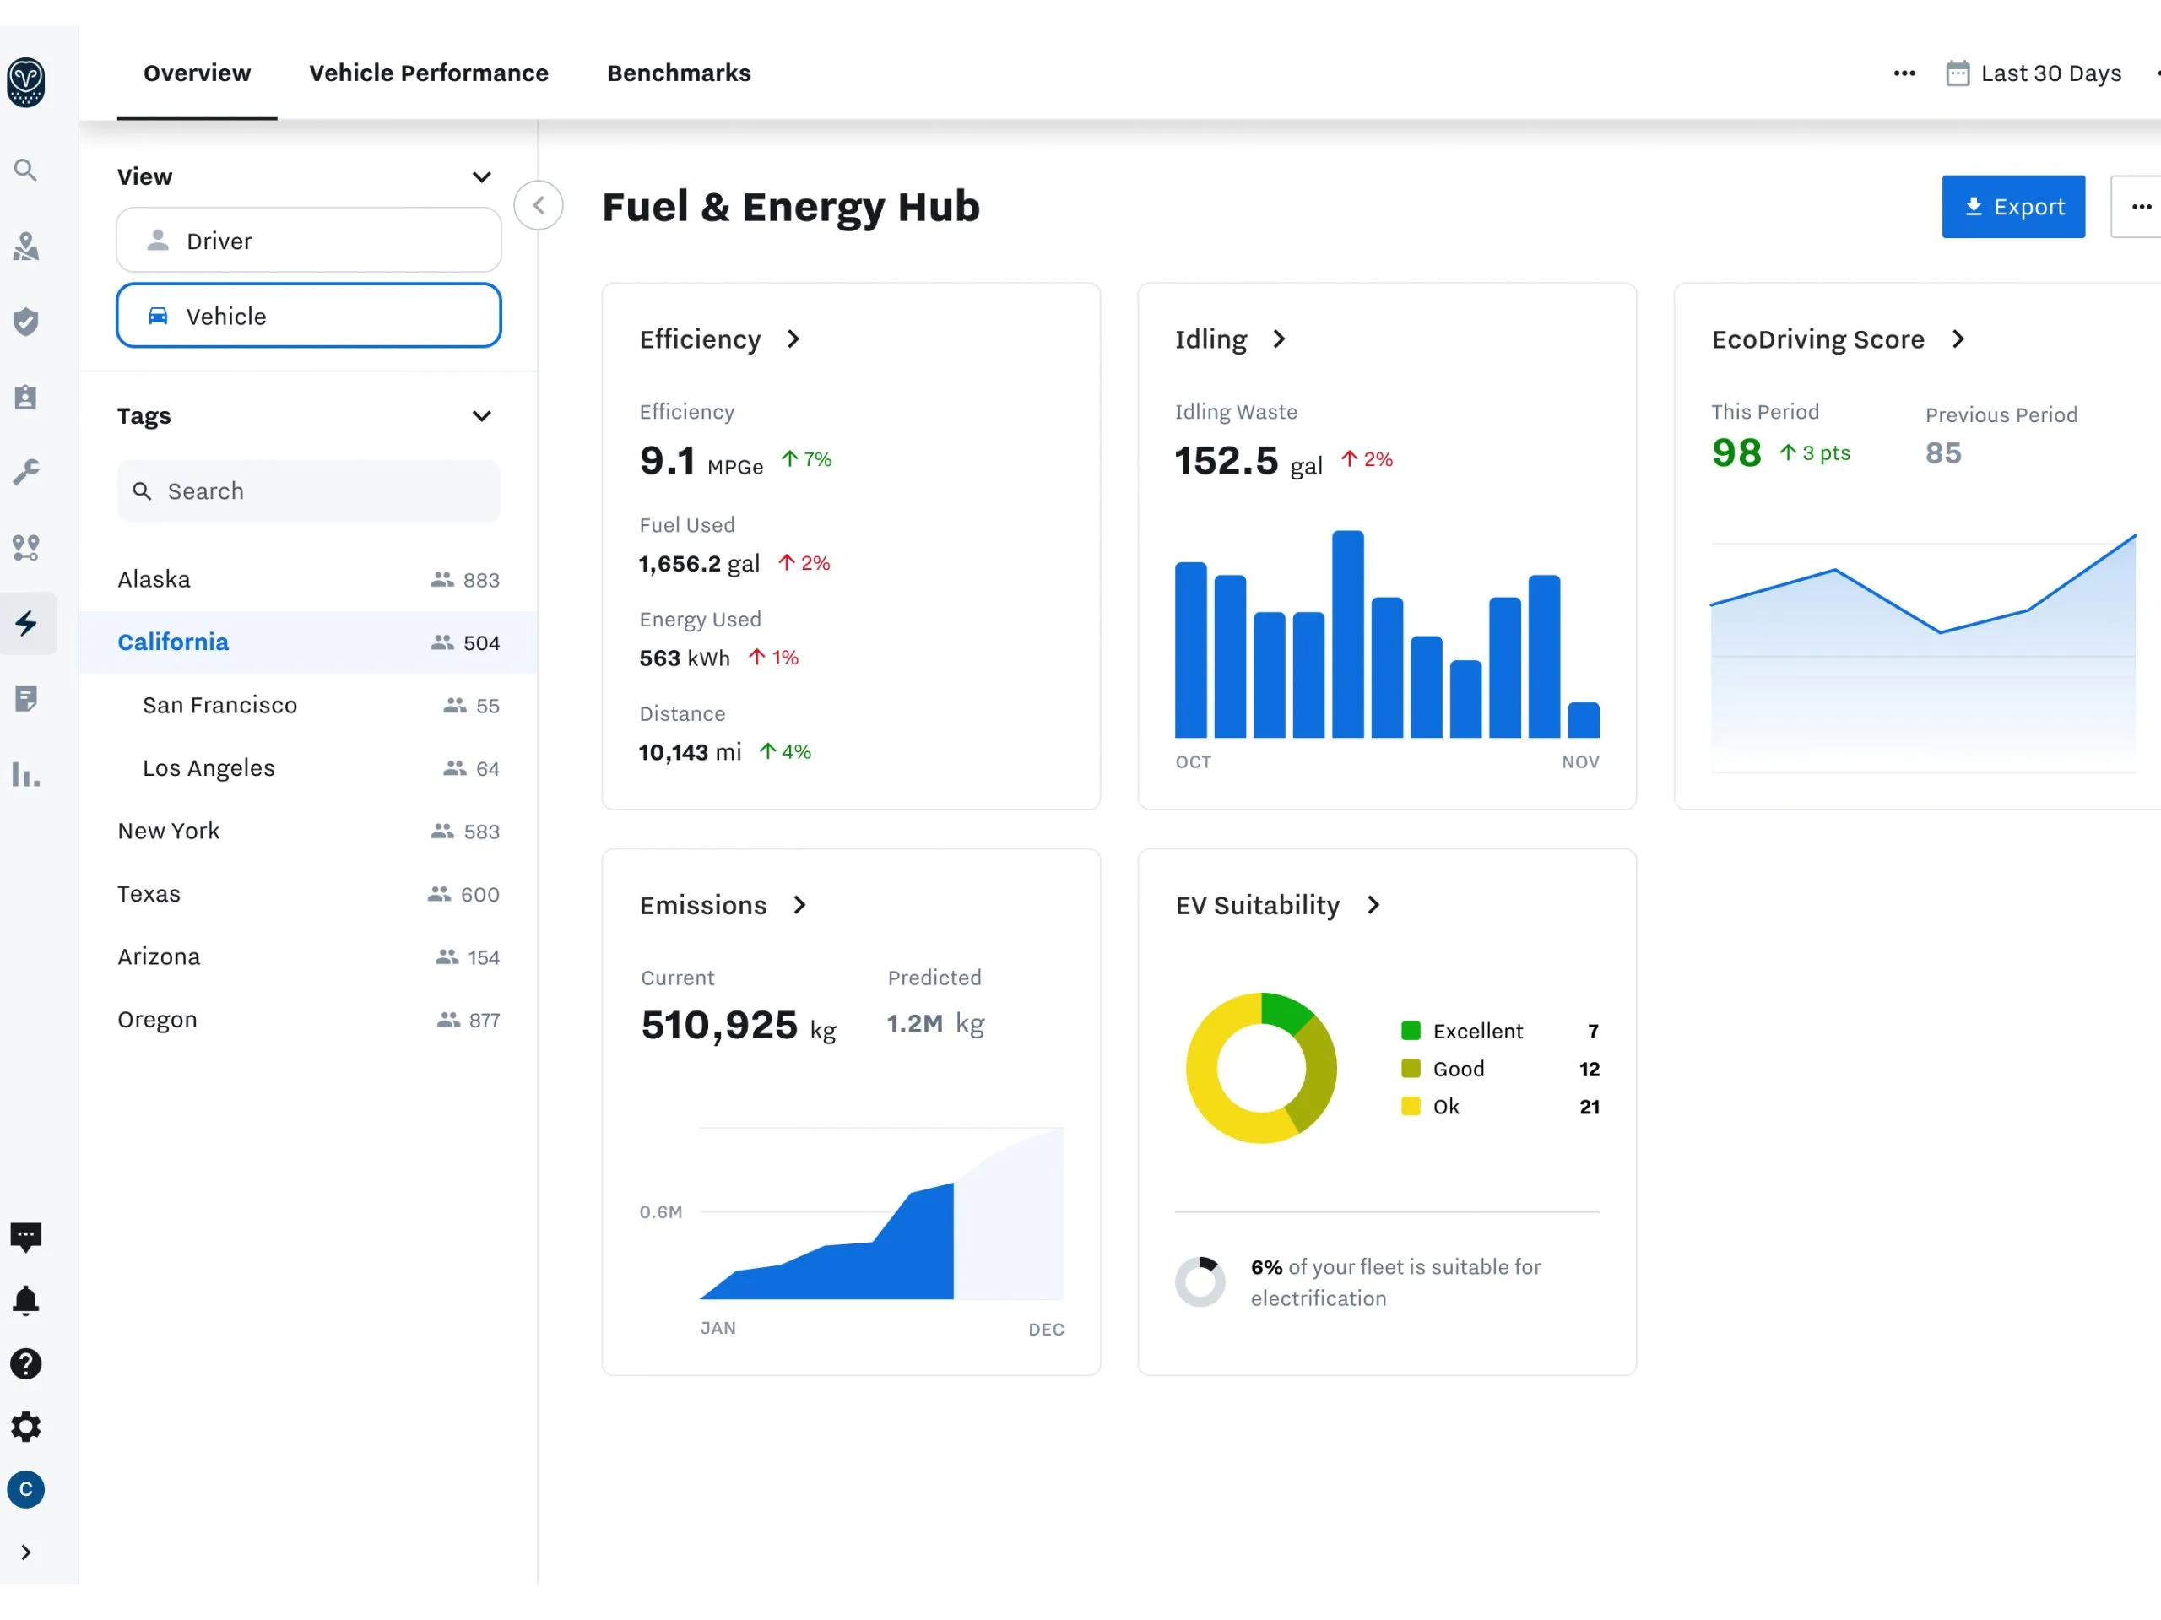The image size is (2161, 1620).
Task: Collapse the Tags section
Action: 482,415
